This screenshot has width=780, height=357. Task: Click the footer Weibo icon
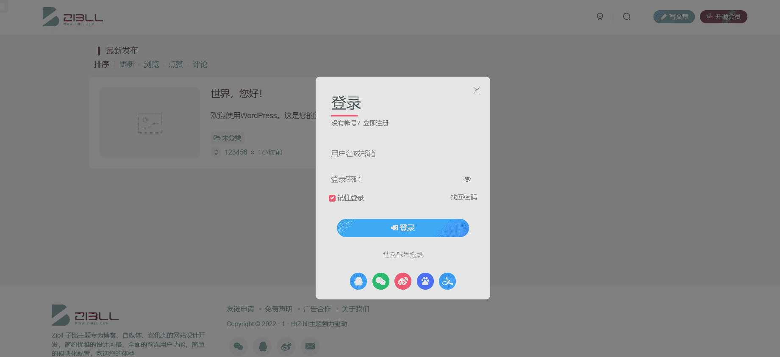click(286, 346)
